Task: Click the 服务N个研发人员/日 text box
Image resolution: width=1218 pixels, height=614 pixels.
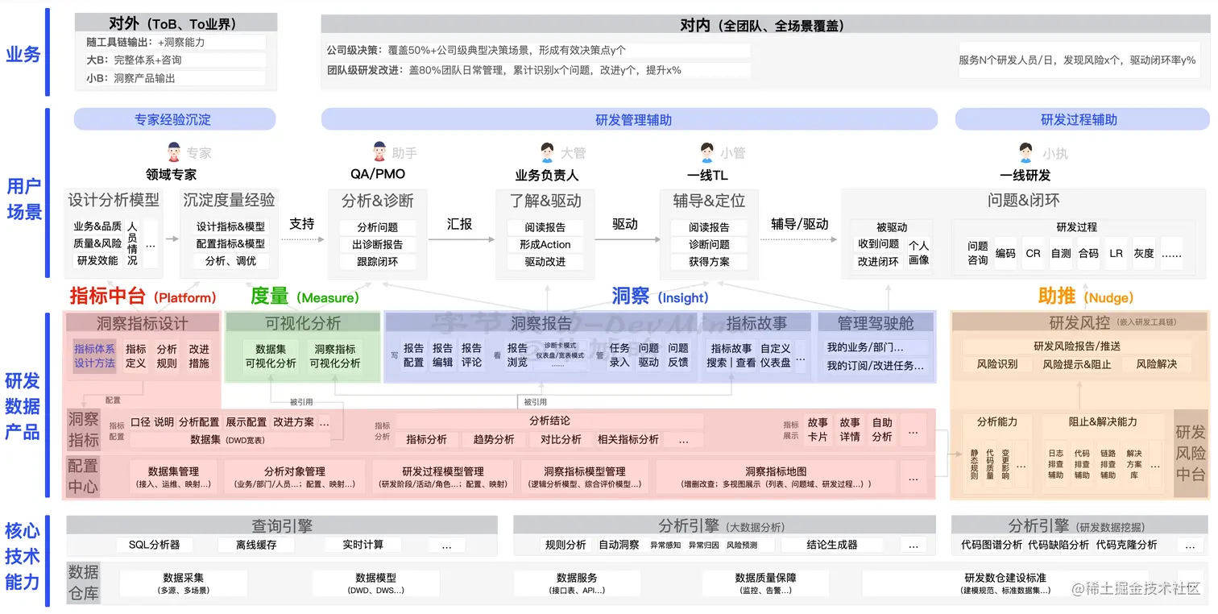Action: coord(1079,60)
